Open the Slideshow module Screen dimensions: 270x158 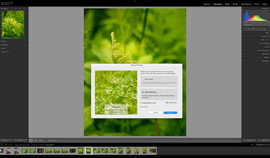point(246,4)
